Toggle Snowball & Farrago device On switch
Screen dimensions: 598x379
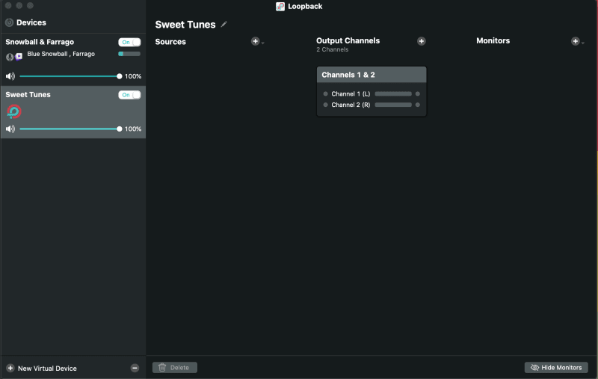coord(129,42)
